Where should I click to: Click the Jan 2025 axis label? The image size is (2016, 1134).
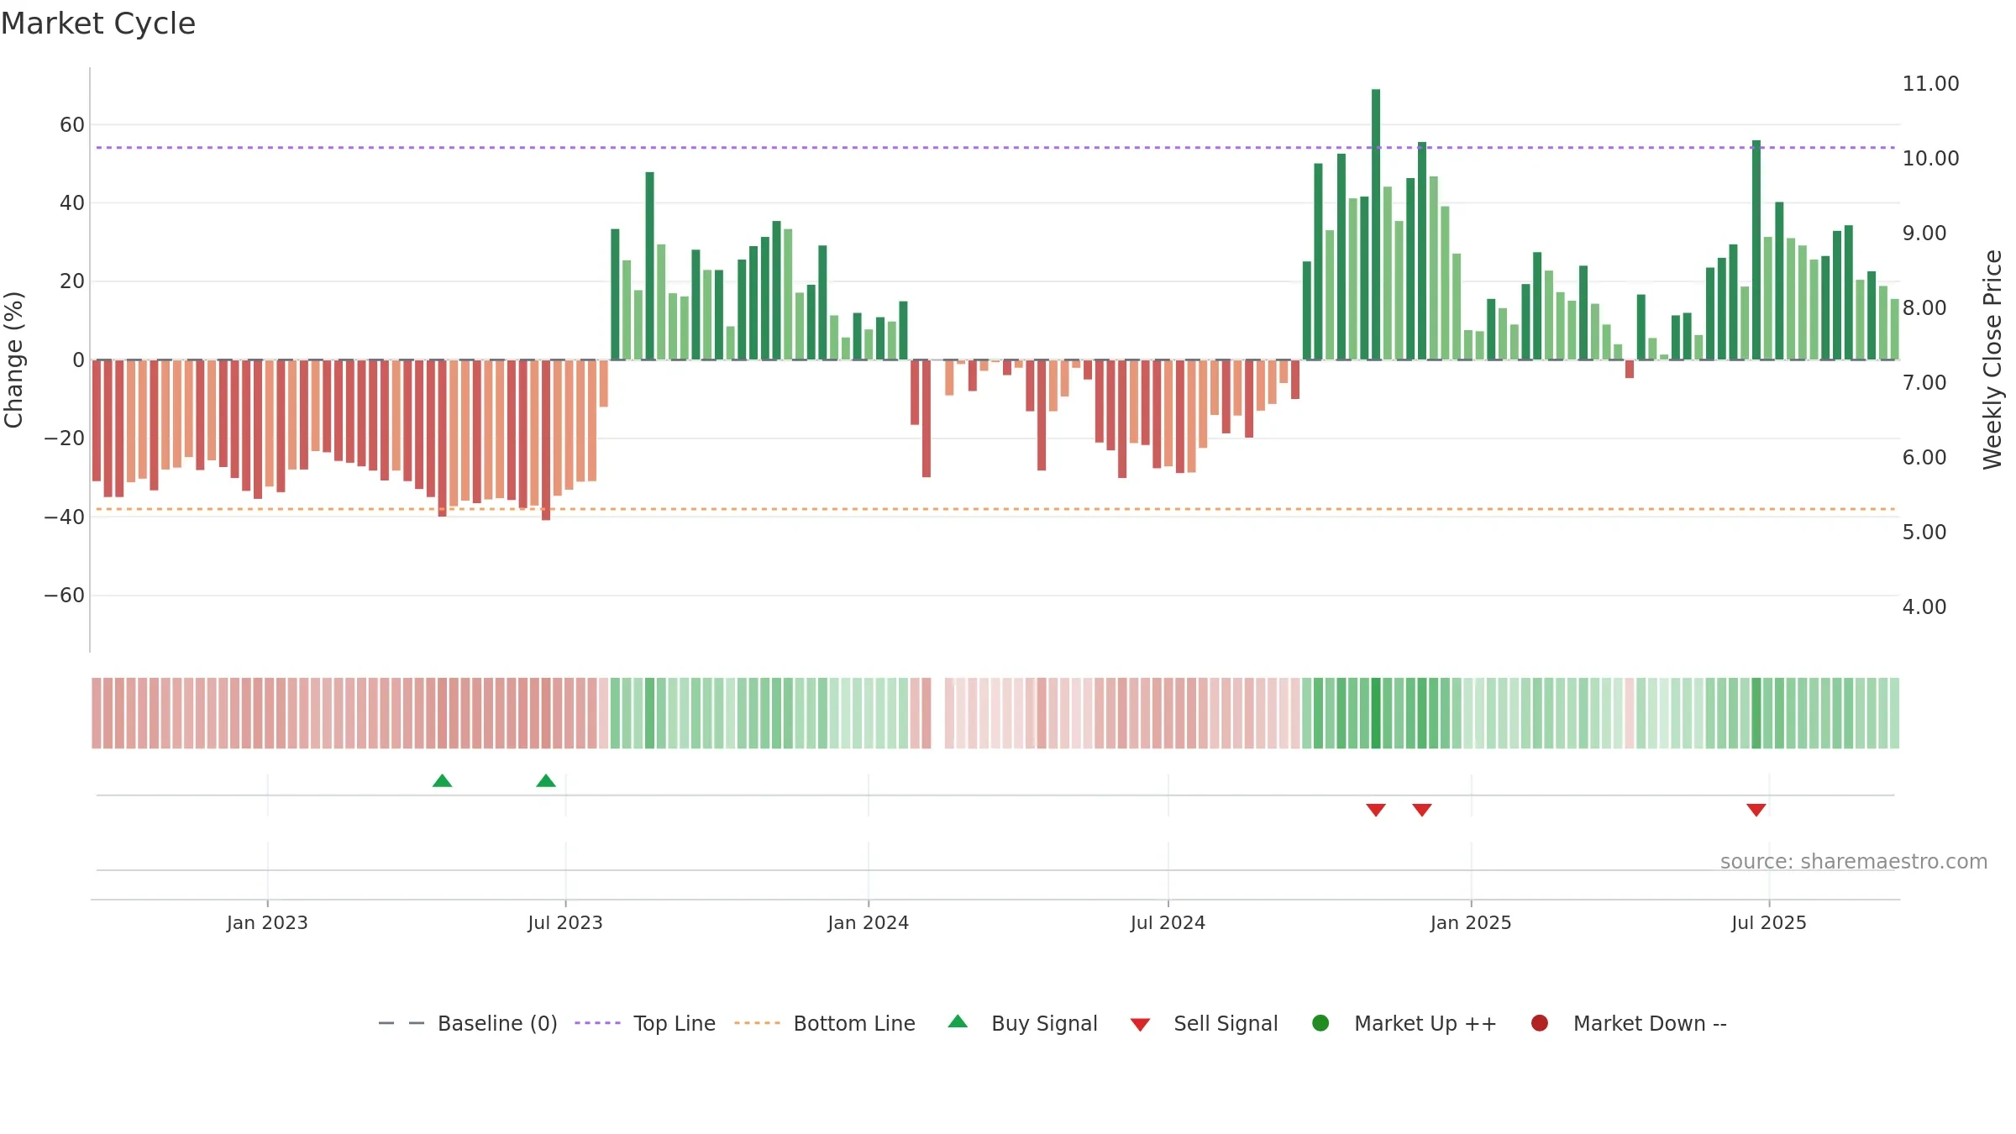[1471, 922]
